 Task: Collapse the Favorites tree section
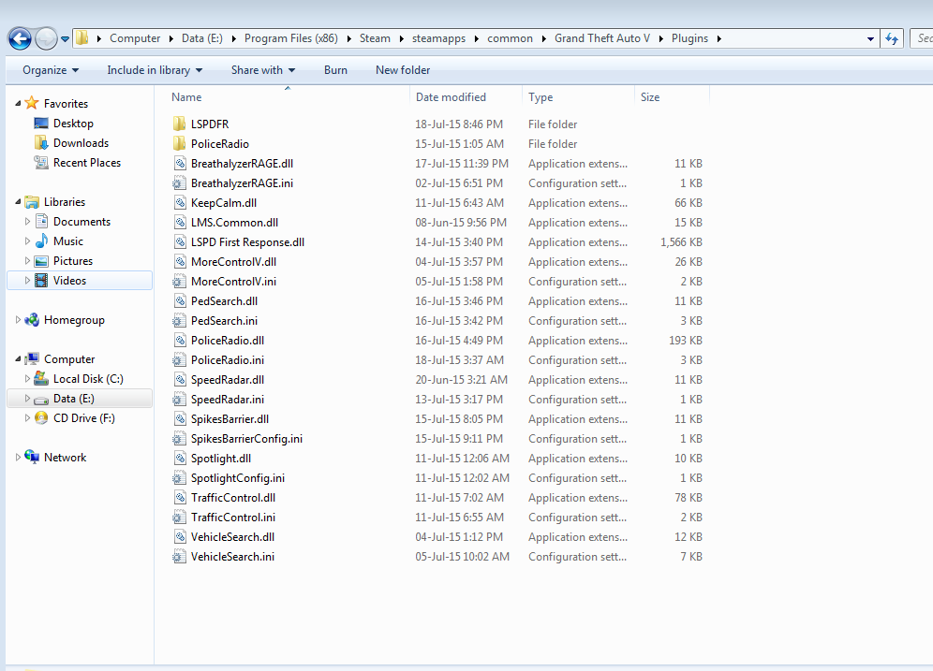[18, 104]
